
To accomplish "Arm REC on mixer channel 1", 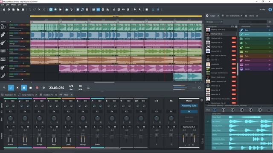I will coord(13,101).
